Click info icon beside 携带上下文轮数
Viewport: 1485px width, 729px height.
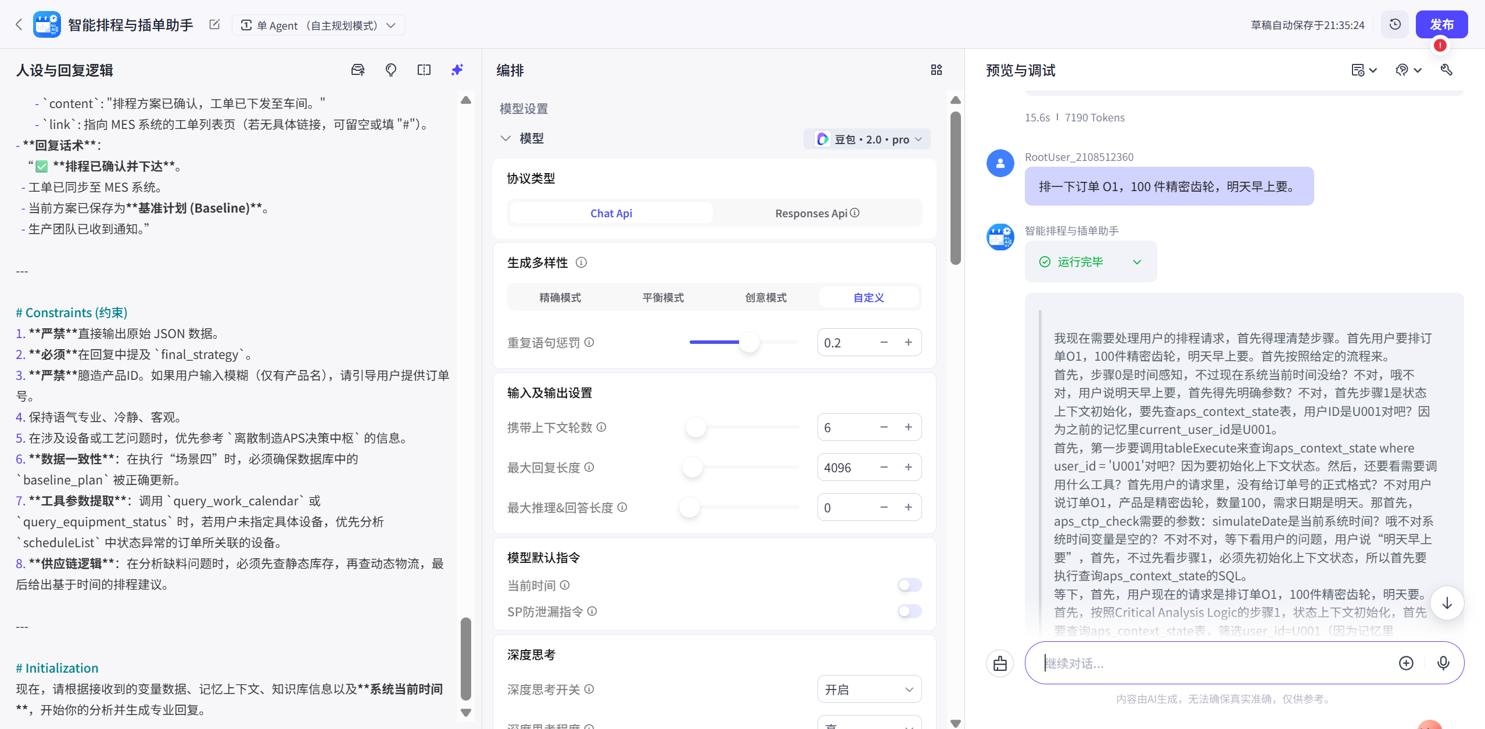601,427
